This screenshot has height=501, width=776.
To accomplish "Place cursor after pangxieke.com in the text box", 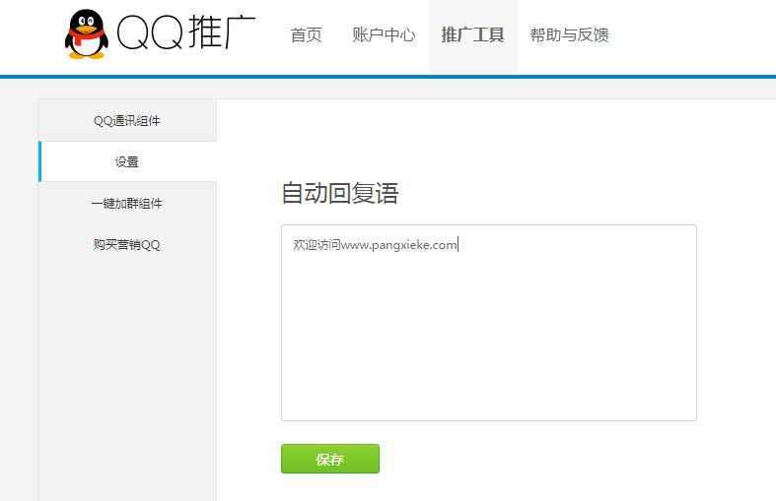I will [x=459, y=245].
